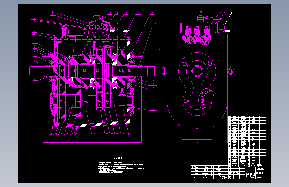Click the drain plug at the housing bottom
The width and height of the screenshot is (289, 187).
coord(77,127)
